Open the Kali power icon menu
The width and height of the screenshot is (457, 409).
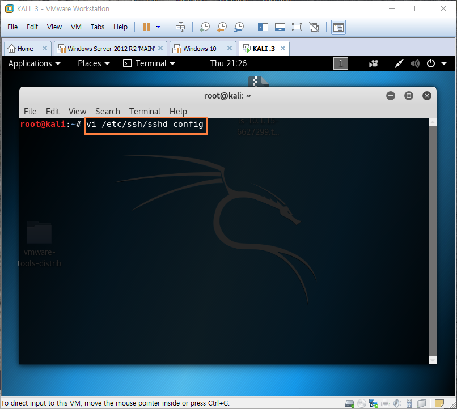[x=431, y=63]
